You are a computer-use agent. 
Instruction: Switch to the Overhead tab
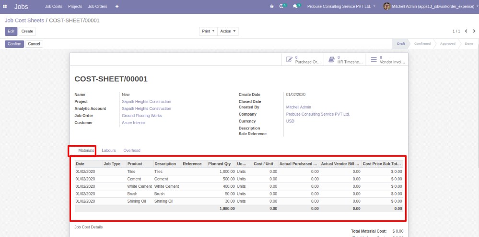(132, 151)
